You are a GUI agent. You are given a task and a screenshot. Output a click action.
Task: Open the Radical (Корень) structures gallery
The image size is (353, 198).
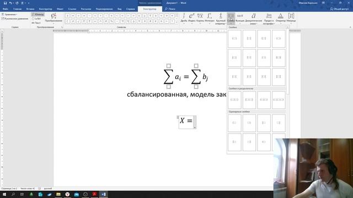coord(200,18)
